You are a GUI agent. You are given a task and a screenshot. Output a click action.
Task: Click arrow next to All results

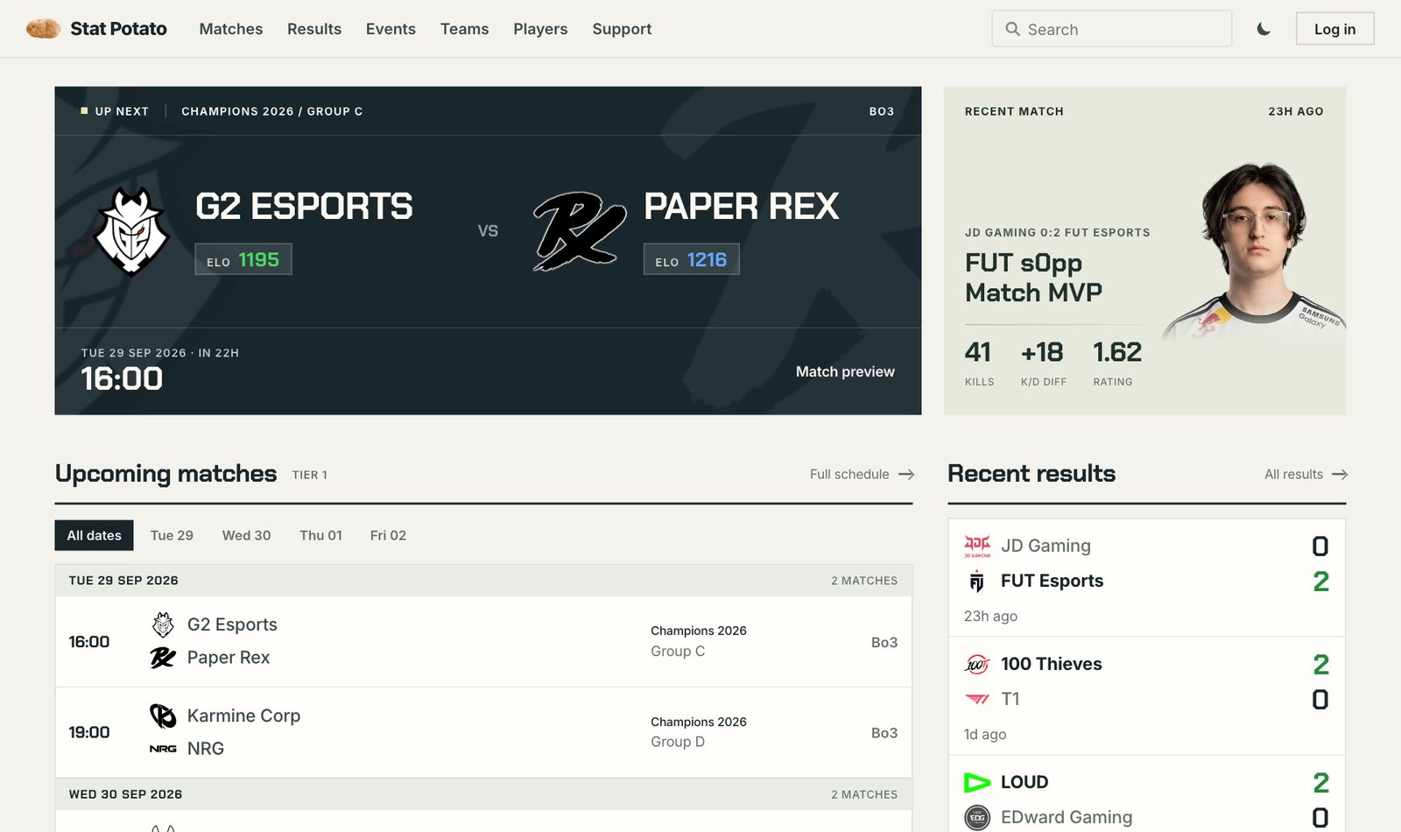coord(1340,474)
